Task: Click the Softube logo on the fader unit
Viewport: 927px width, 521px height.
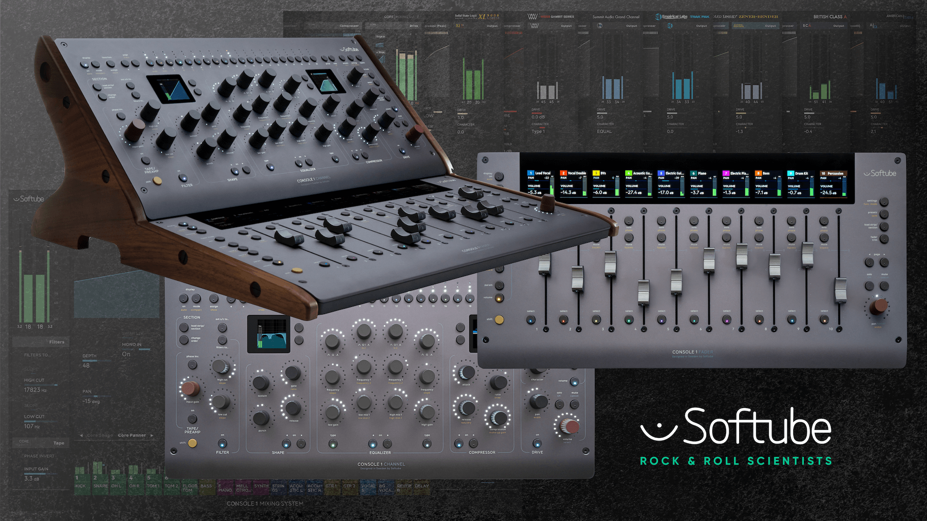Action: [x=880, y=173]
